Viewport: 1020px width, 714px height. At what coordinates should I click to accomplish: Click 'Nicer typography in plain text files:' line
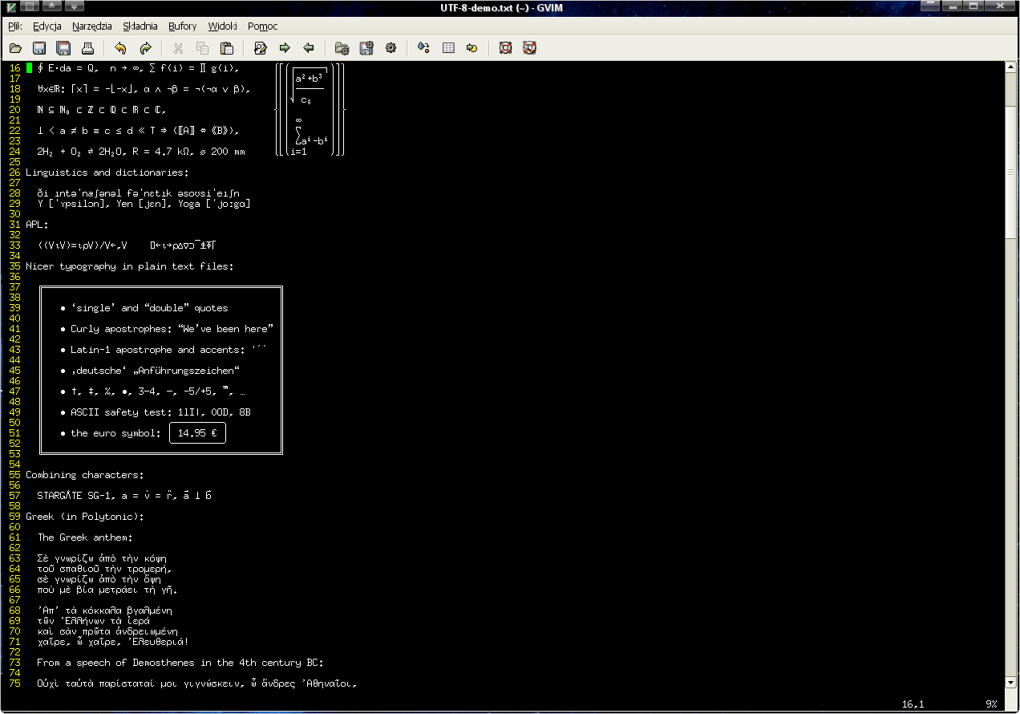tap(130, 266)
